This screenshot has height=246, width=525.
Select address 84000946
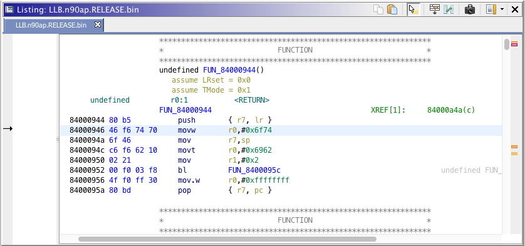(87, 130)
